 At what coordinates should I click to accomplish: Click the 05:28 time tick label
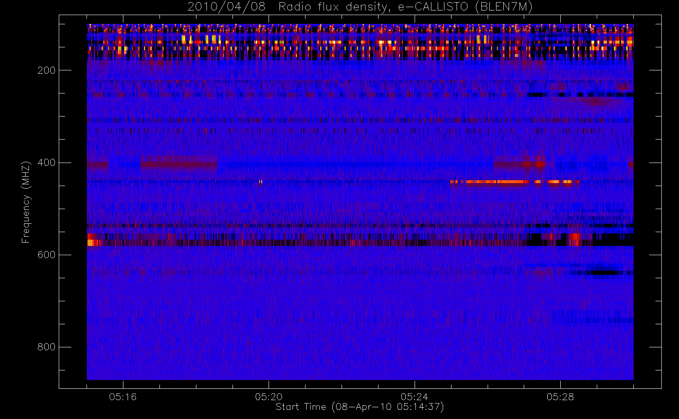pos(560,397)
